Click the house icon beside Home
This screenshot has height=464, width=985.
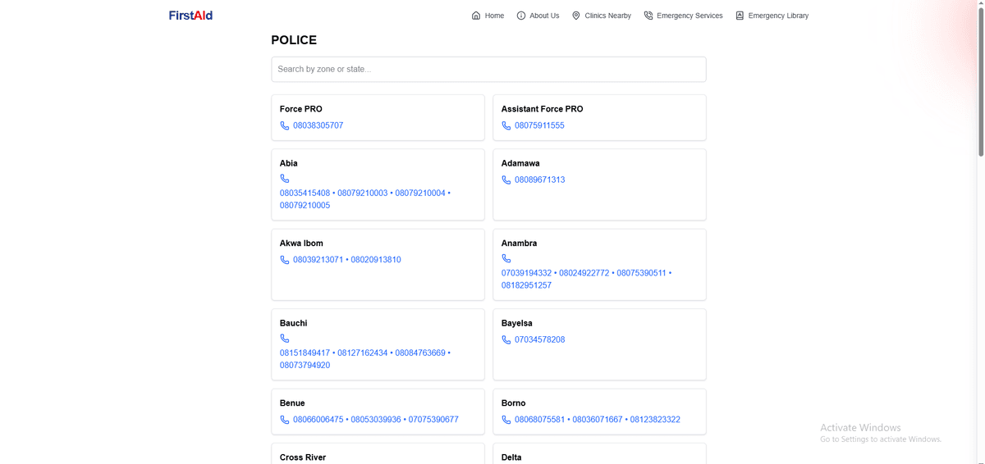tap(476, 16)
